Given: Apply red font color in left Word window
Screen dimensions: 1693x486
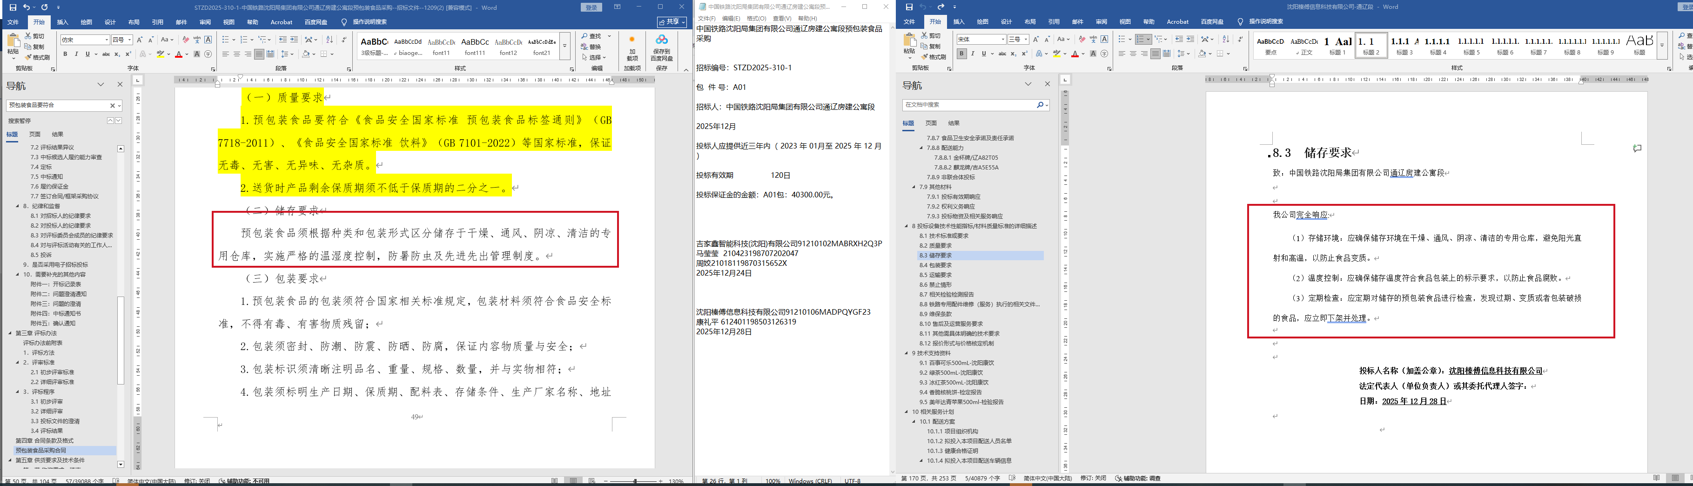Looking at the screenshot, I should 179,54.
